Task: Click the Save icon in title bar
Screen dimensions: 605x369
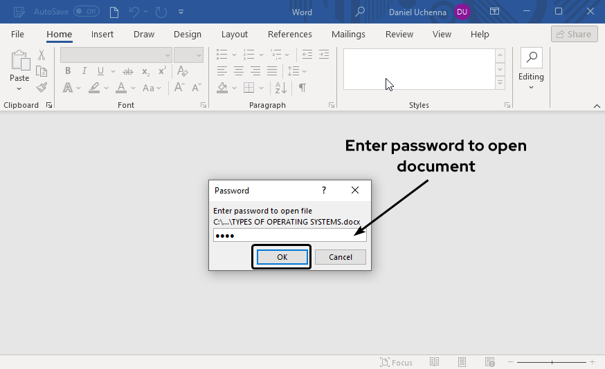Action: 19,12
